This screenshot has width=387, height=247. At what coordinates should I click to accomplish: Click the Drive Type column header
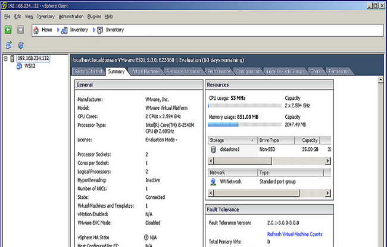click(276, 140)
